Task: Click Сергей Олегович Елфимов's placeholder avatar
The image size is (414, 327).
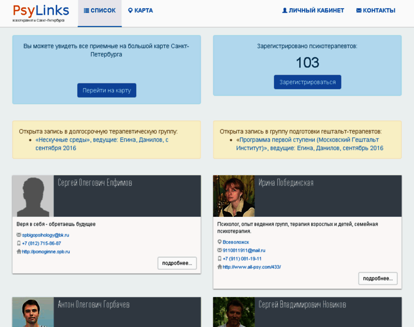Action: [33, 196]
